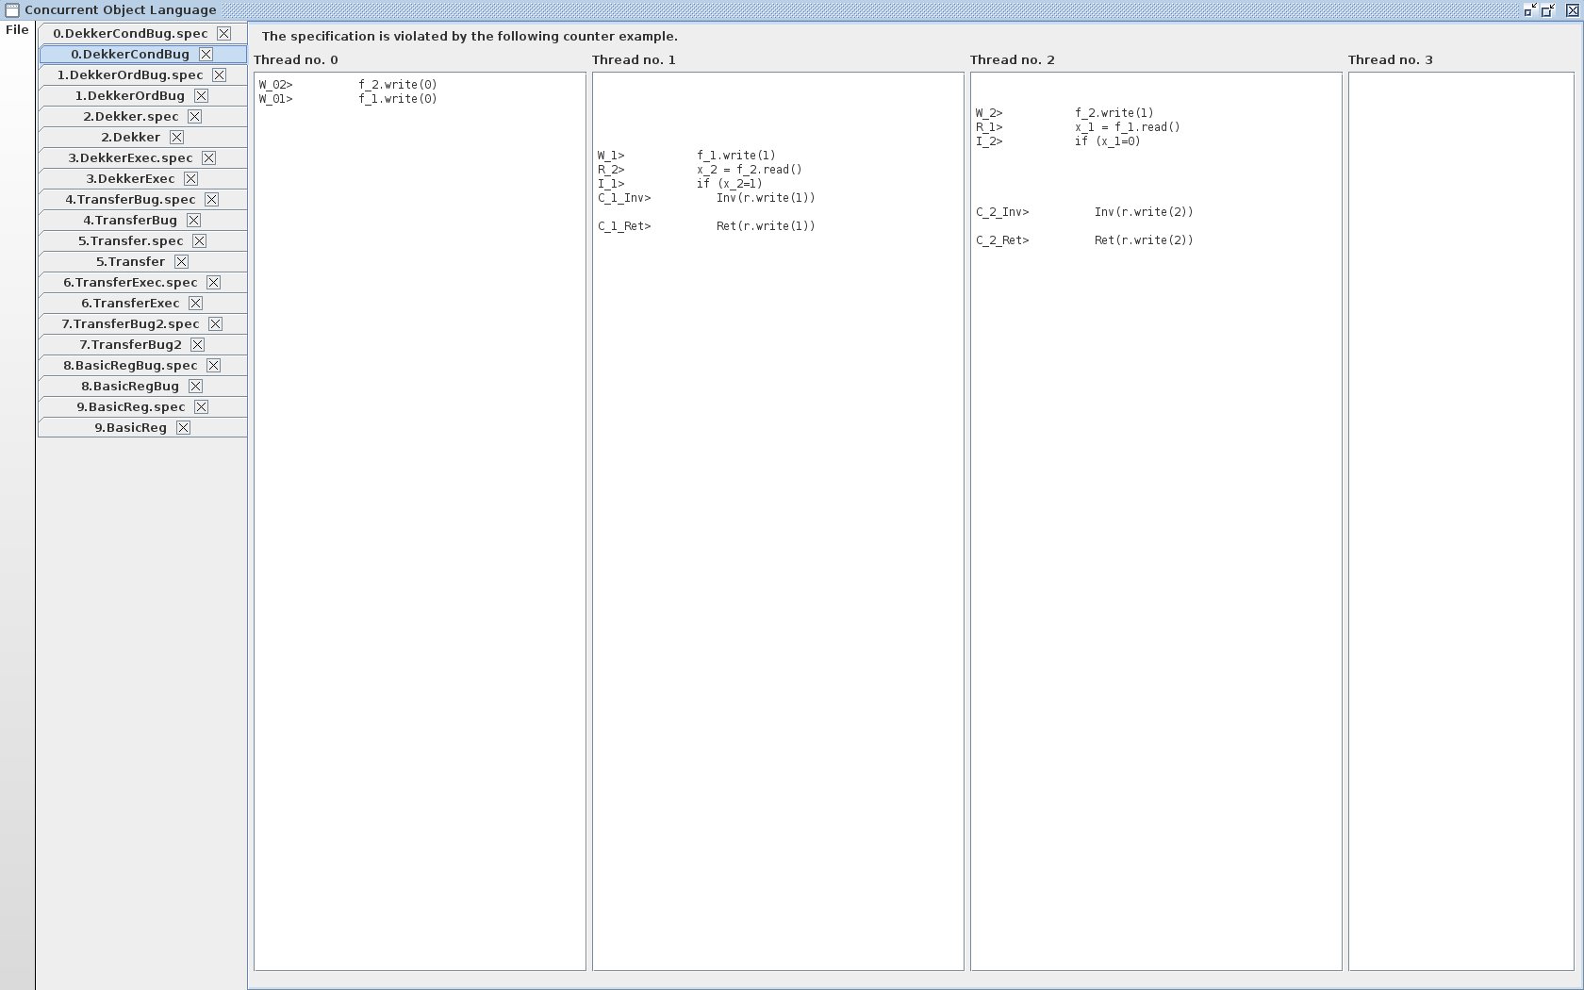1584x990 pixels.
Task: Click Ret(r.write(1)) in Thread 1
Action: [766, 226]
